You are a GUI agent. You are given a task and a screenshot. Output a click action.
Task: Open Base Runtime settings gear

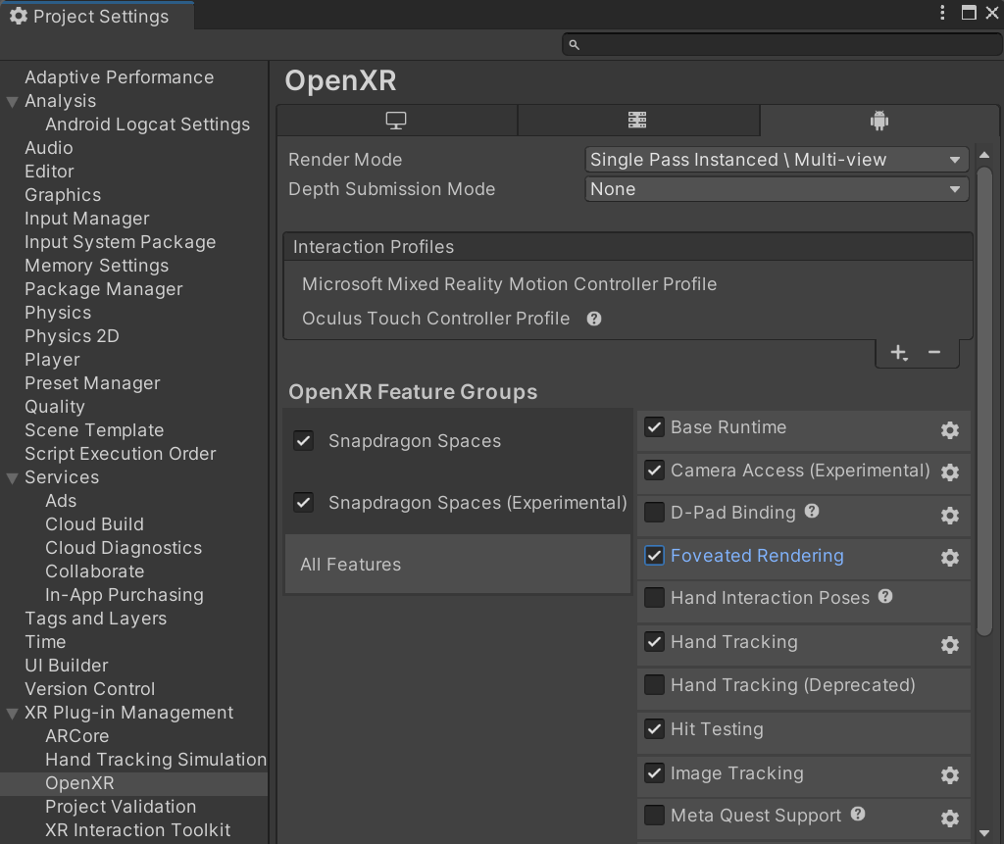coord(949,429)
